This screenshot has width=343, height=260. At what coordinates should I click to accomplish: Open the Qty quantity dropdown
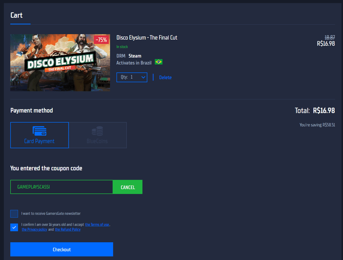pos(132,77)
